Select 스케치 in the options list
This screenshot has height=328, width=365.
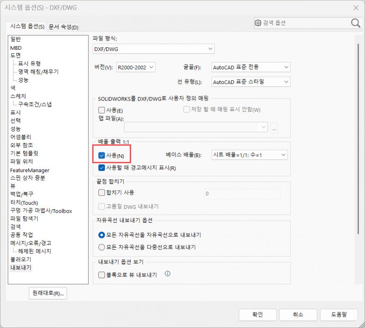point(18,96)
